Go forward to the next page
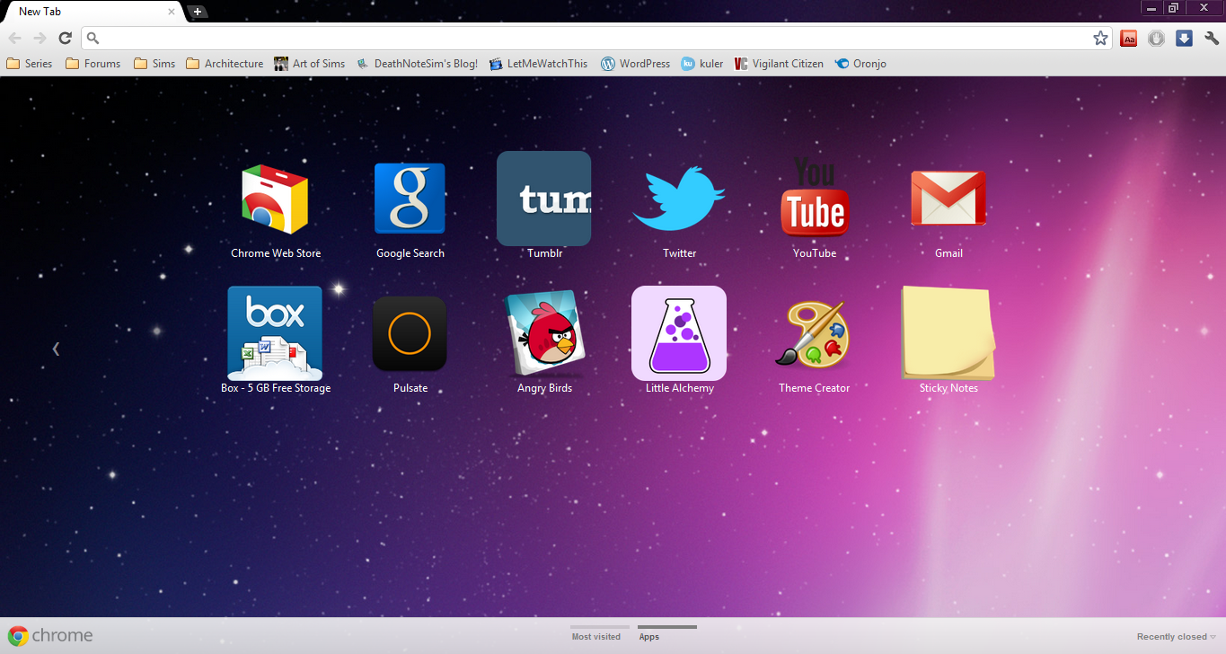Image resolution: width=1226 pixels, height=654 pixels. 40,38
